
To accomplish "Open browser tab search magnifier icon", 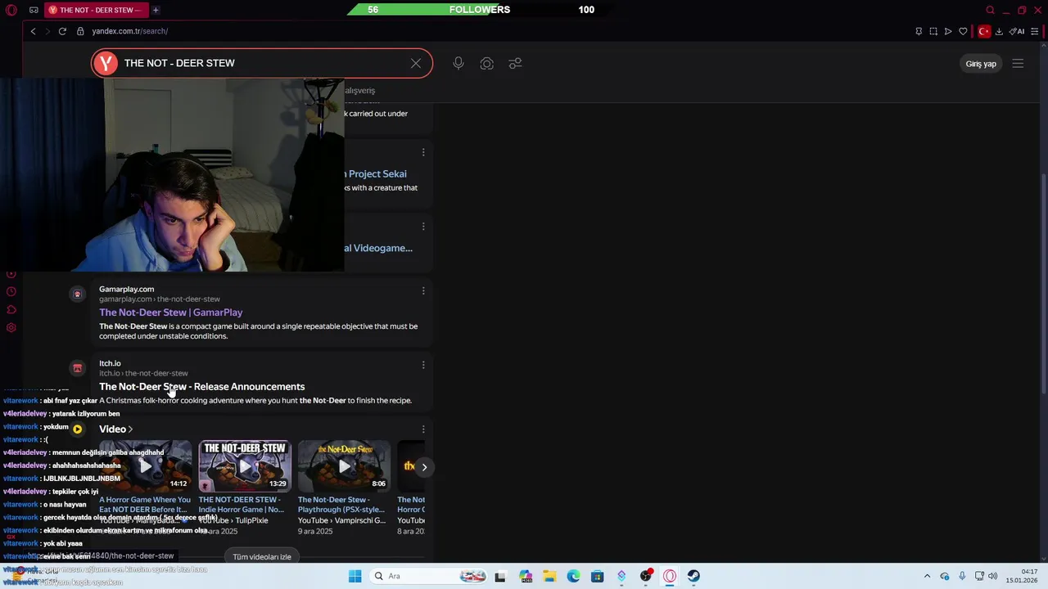I will click(x=990, y=10).
